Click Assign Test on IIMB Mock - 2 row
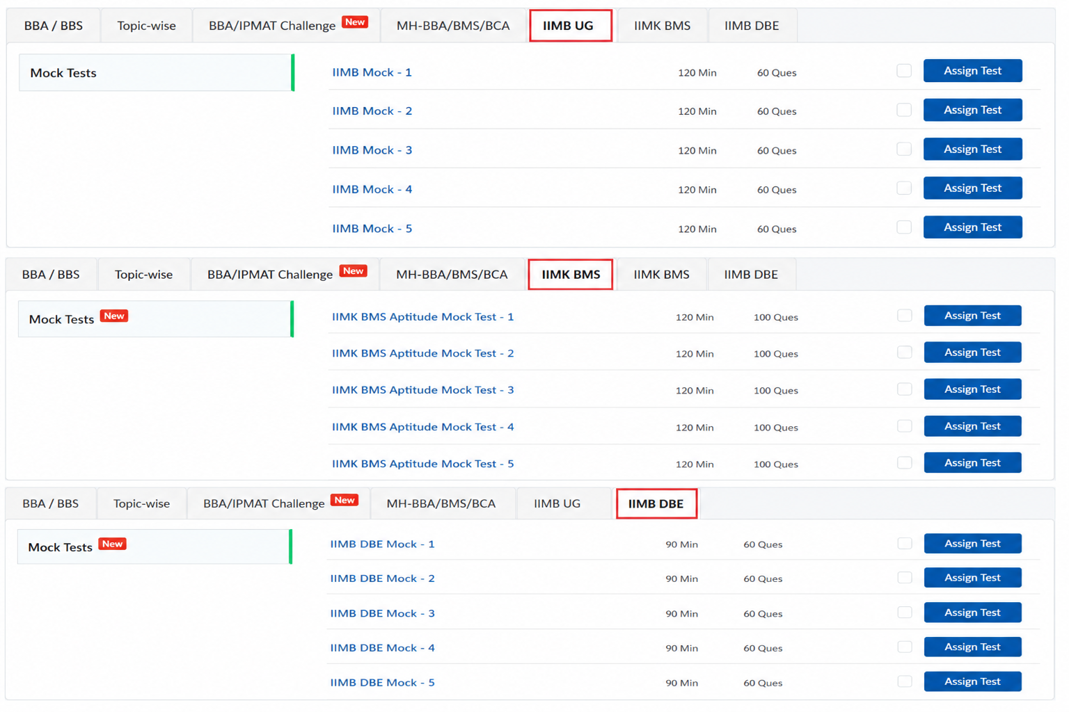Screen dimensions: 1069x712 (x=972, y=110)
